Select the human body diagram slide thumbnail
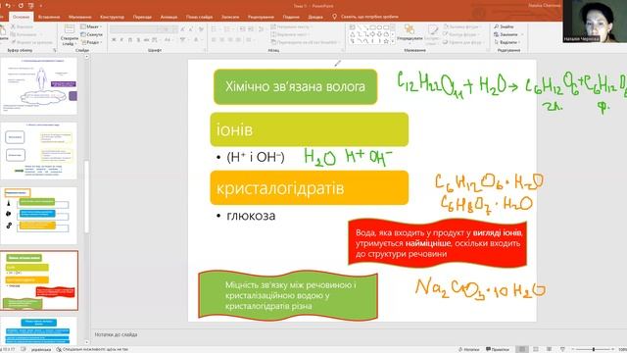Screen dimensions: 627x353 tap(39, 85)
